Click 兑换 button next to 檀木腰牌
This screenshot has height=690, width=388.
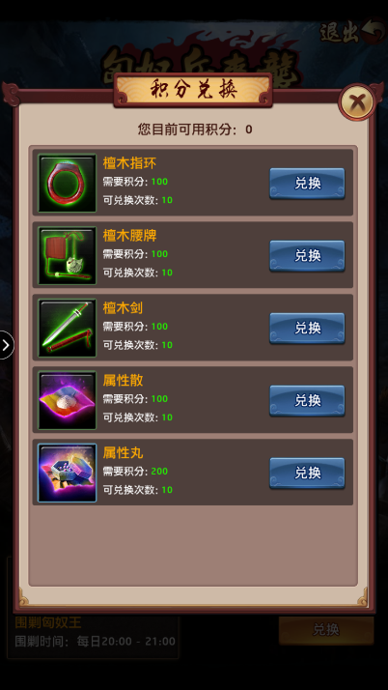coord(307,256)
